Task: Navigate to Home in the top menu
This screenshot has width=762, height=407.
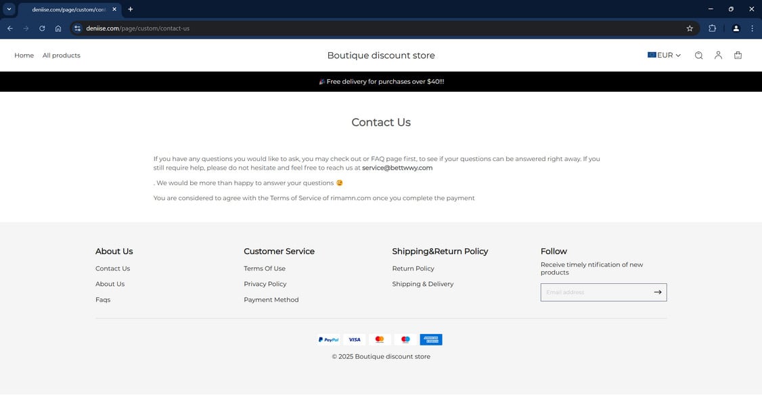Action: tap(24, 55)
